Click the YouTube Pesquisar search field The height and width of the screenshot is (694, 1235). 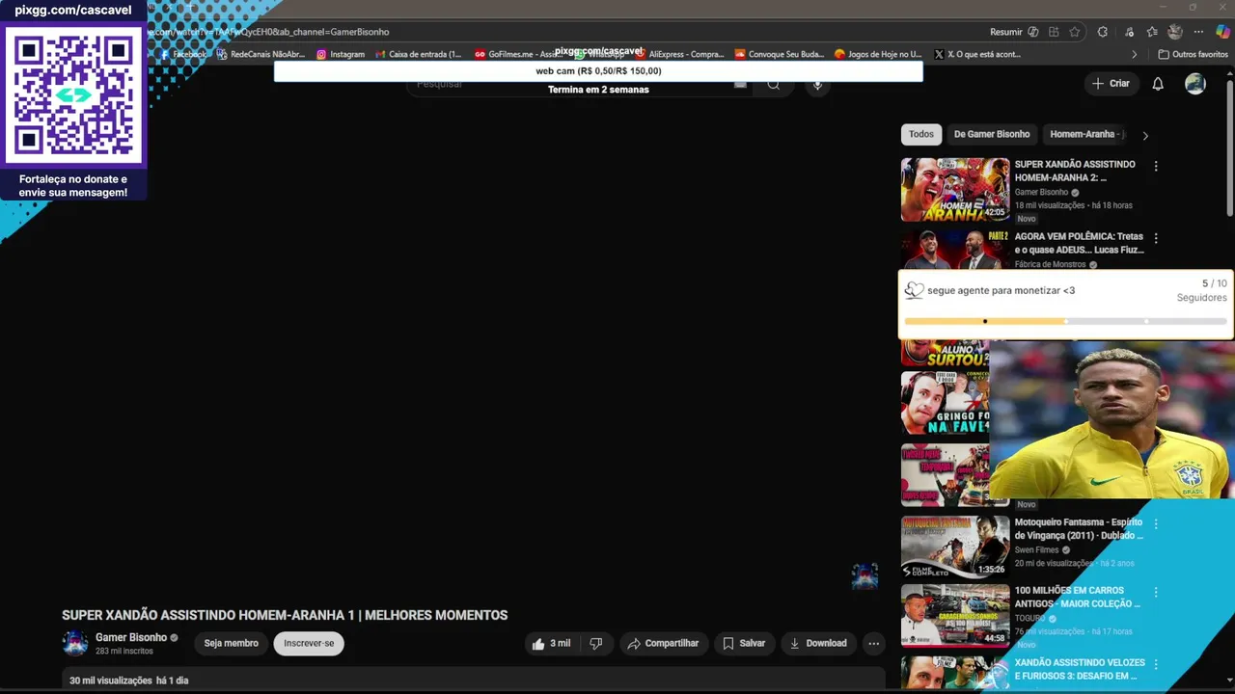coord(579,85)
